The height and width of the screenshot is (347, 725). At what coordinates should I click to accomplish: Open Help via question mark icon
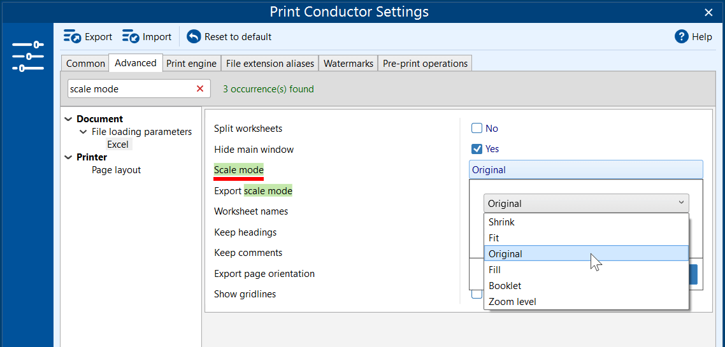tap(682, 37)
